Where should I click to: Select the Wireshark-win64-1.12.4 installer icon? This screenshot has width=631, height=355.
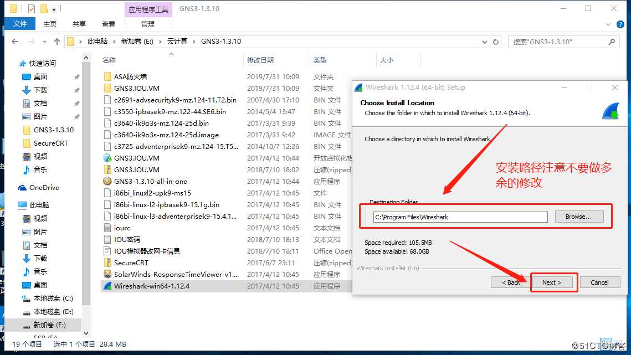[x=107, y=286]
